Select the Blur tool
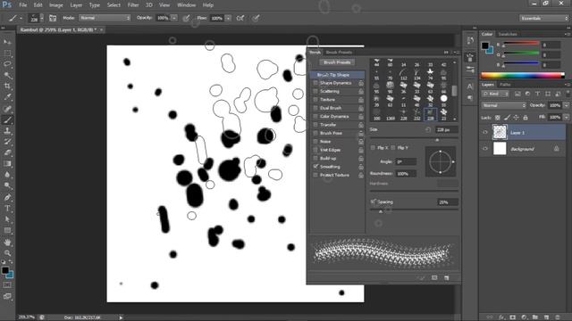The width and height of the screenshot is (572, 321). coord(7,175)
